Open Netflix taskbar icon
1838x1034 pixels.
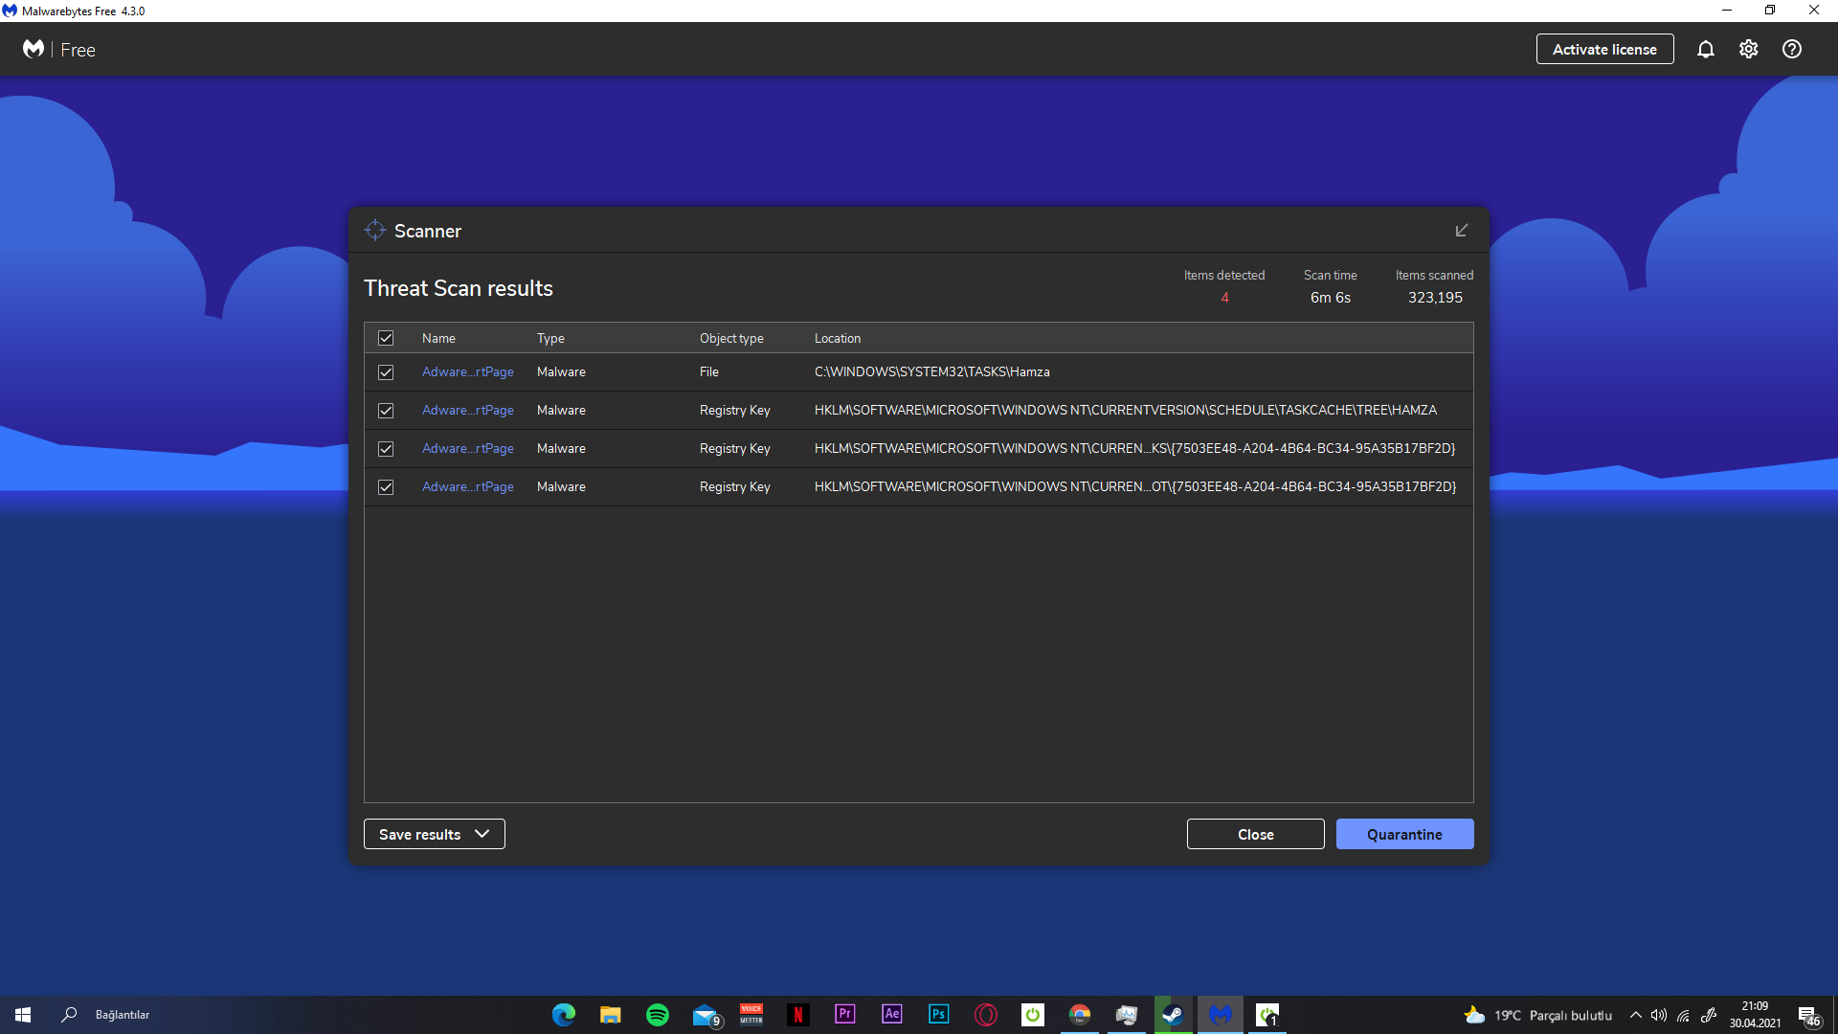pos(797,1015)
